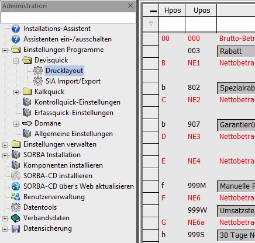Click the Einstellungen verwalten folder icon
The image size is (255, 243).
[x=16, y=144]
